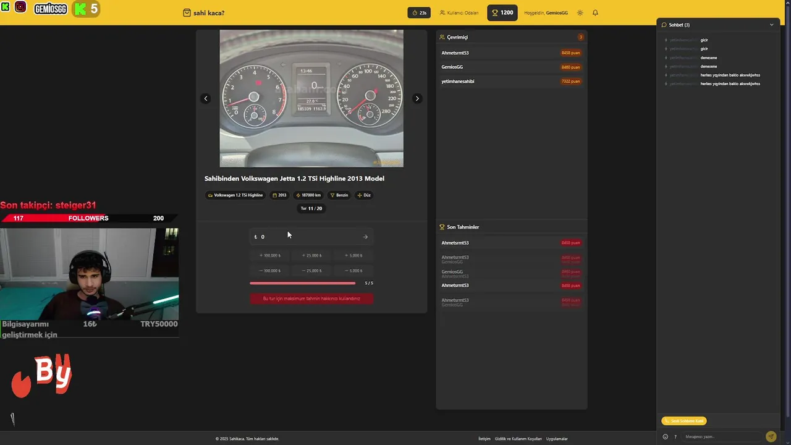791x445 pixels.
Task: Click the last herkes yayından bakıo message
Action: pyautogui.click(x=730, y=83)
